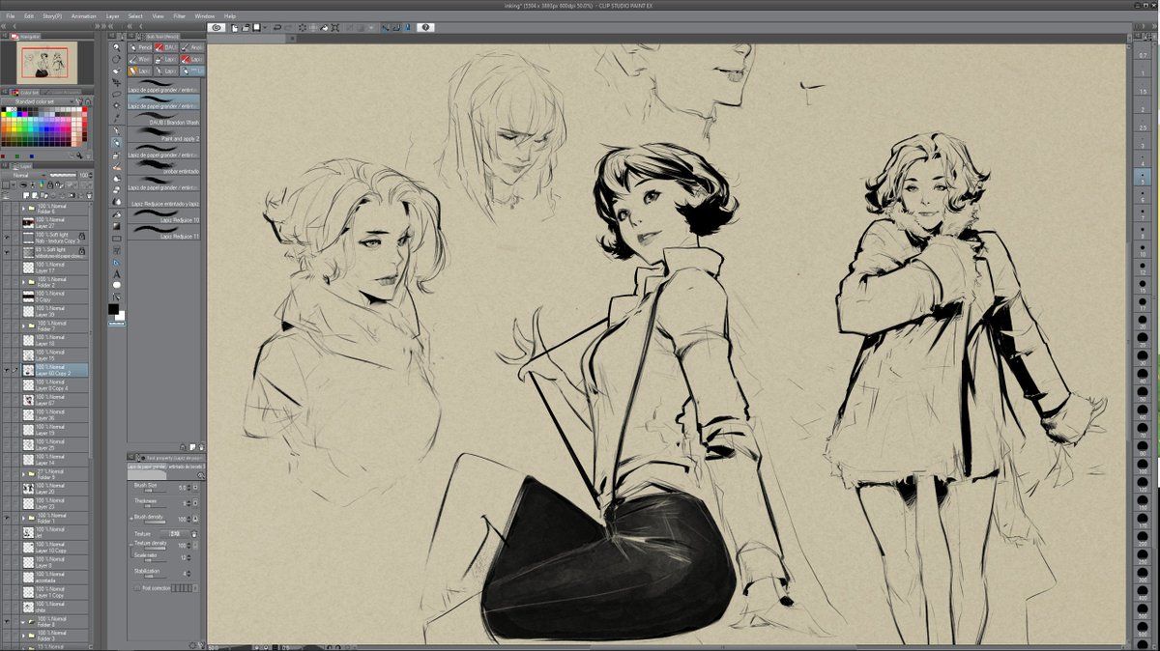Open the Animation menu
1160x651 pixels.
click(83, 16)
